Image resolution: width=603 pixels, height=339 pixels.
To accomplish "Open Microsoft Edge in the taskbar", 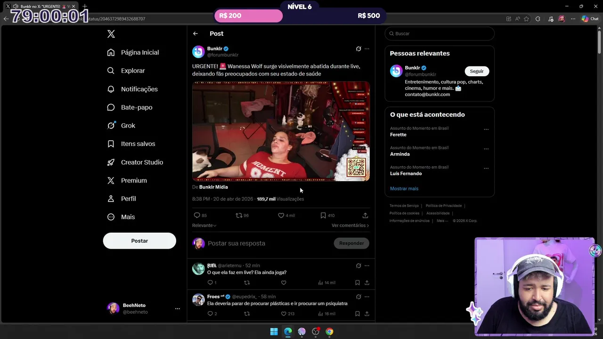I will click(288, 331).
